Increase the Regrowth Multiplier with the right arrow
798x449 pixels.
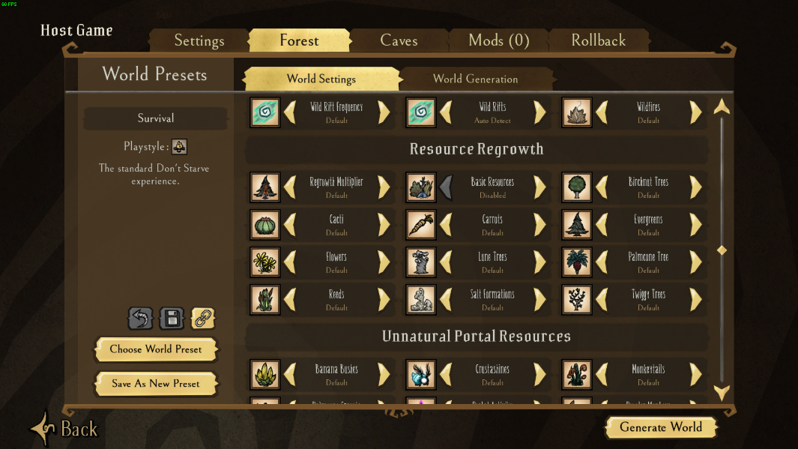(384, 187)
